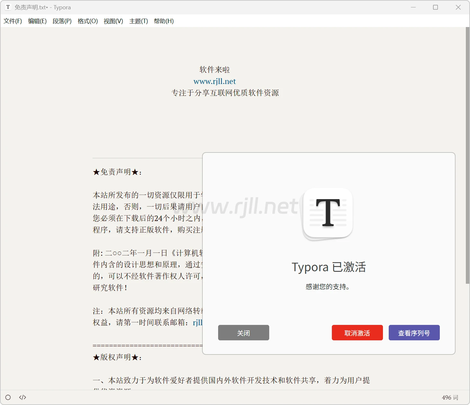
Task: Open the www.rjll.net link
Action: coord(215,81)
